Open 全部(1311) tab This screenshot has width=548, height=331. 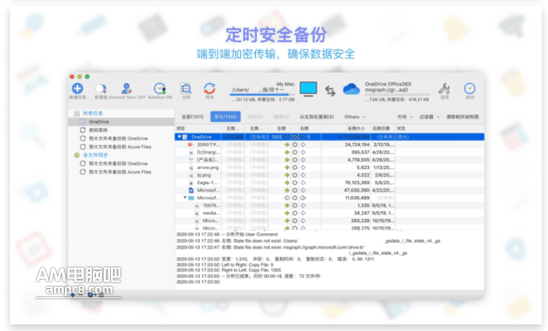(x=193, y=116)
